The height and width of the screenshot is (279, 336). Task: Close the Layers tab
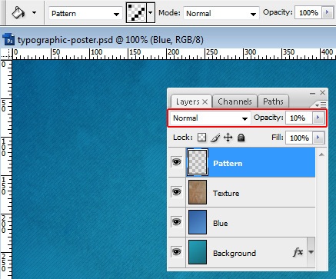(x=205, y=102)
